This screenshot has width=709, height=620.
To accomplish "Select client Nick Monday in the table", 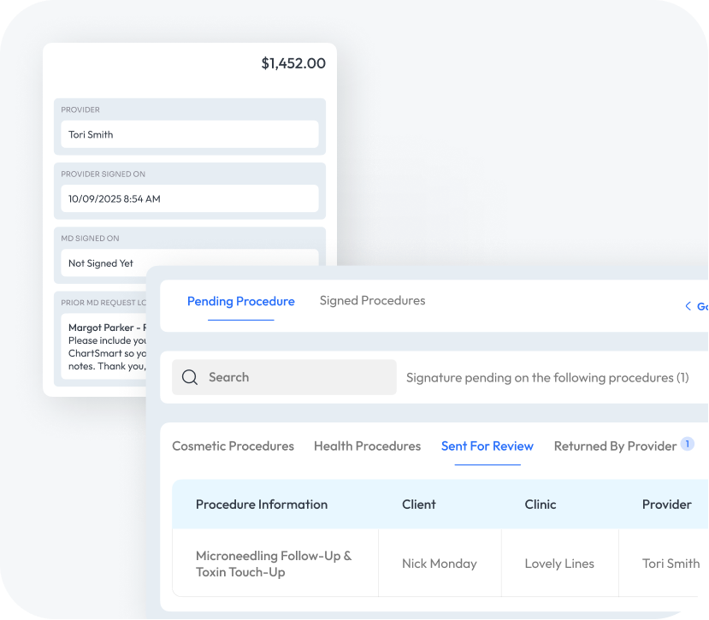I will pos(439,564).
